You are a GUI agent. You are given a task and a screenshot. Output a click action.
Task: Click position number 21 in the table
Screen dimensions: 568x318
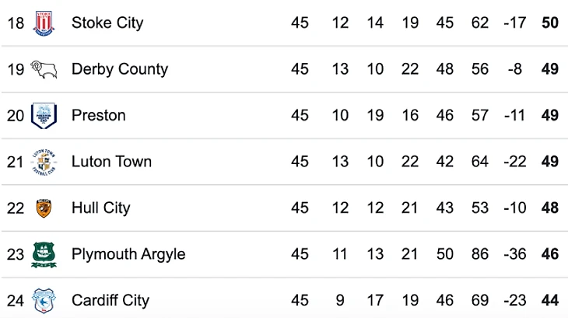tap(16, 162)
